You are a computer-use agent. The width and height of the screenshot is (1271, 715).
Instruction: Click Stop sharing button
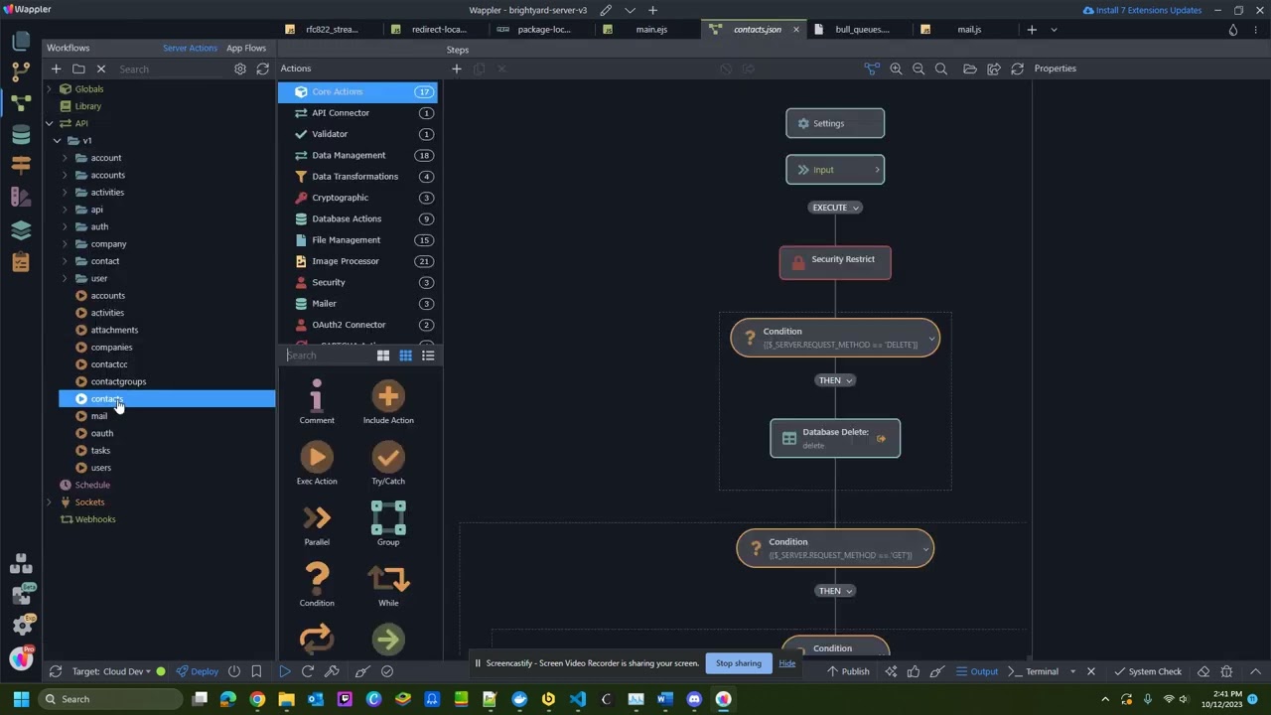coord(739,663)
